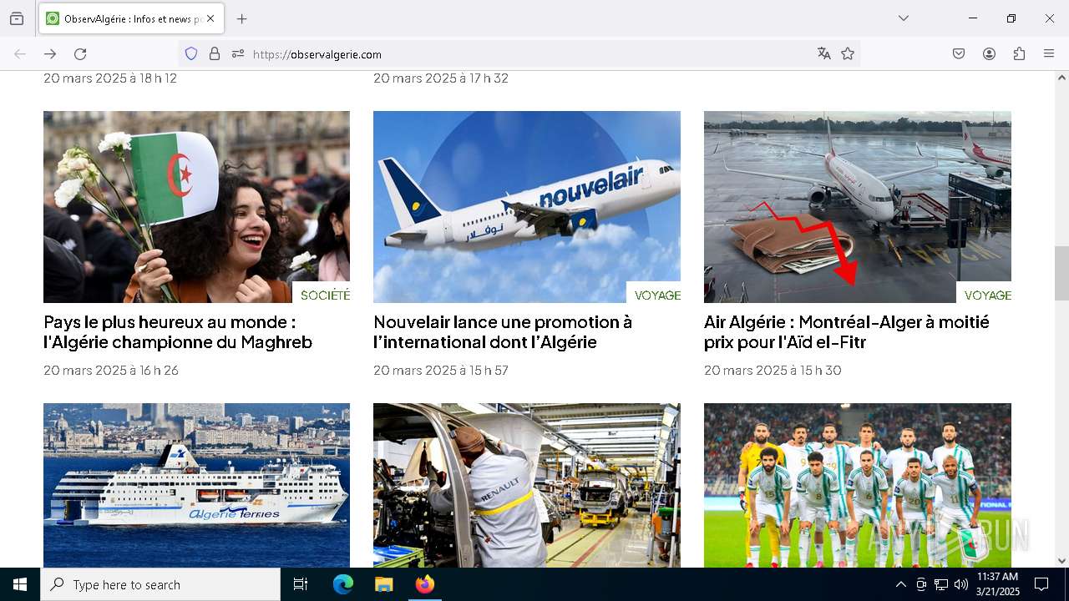Open Algérie Ferries ship thumbnail

tap(196, 485)
